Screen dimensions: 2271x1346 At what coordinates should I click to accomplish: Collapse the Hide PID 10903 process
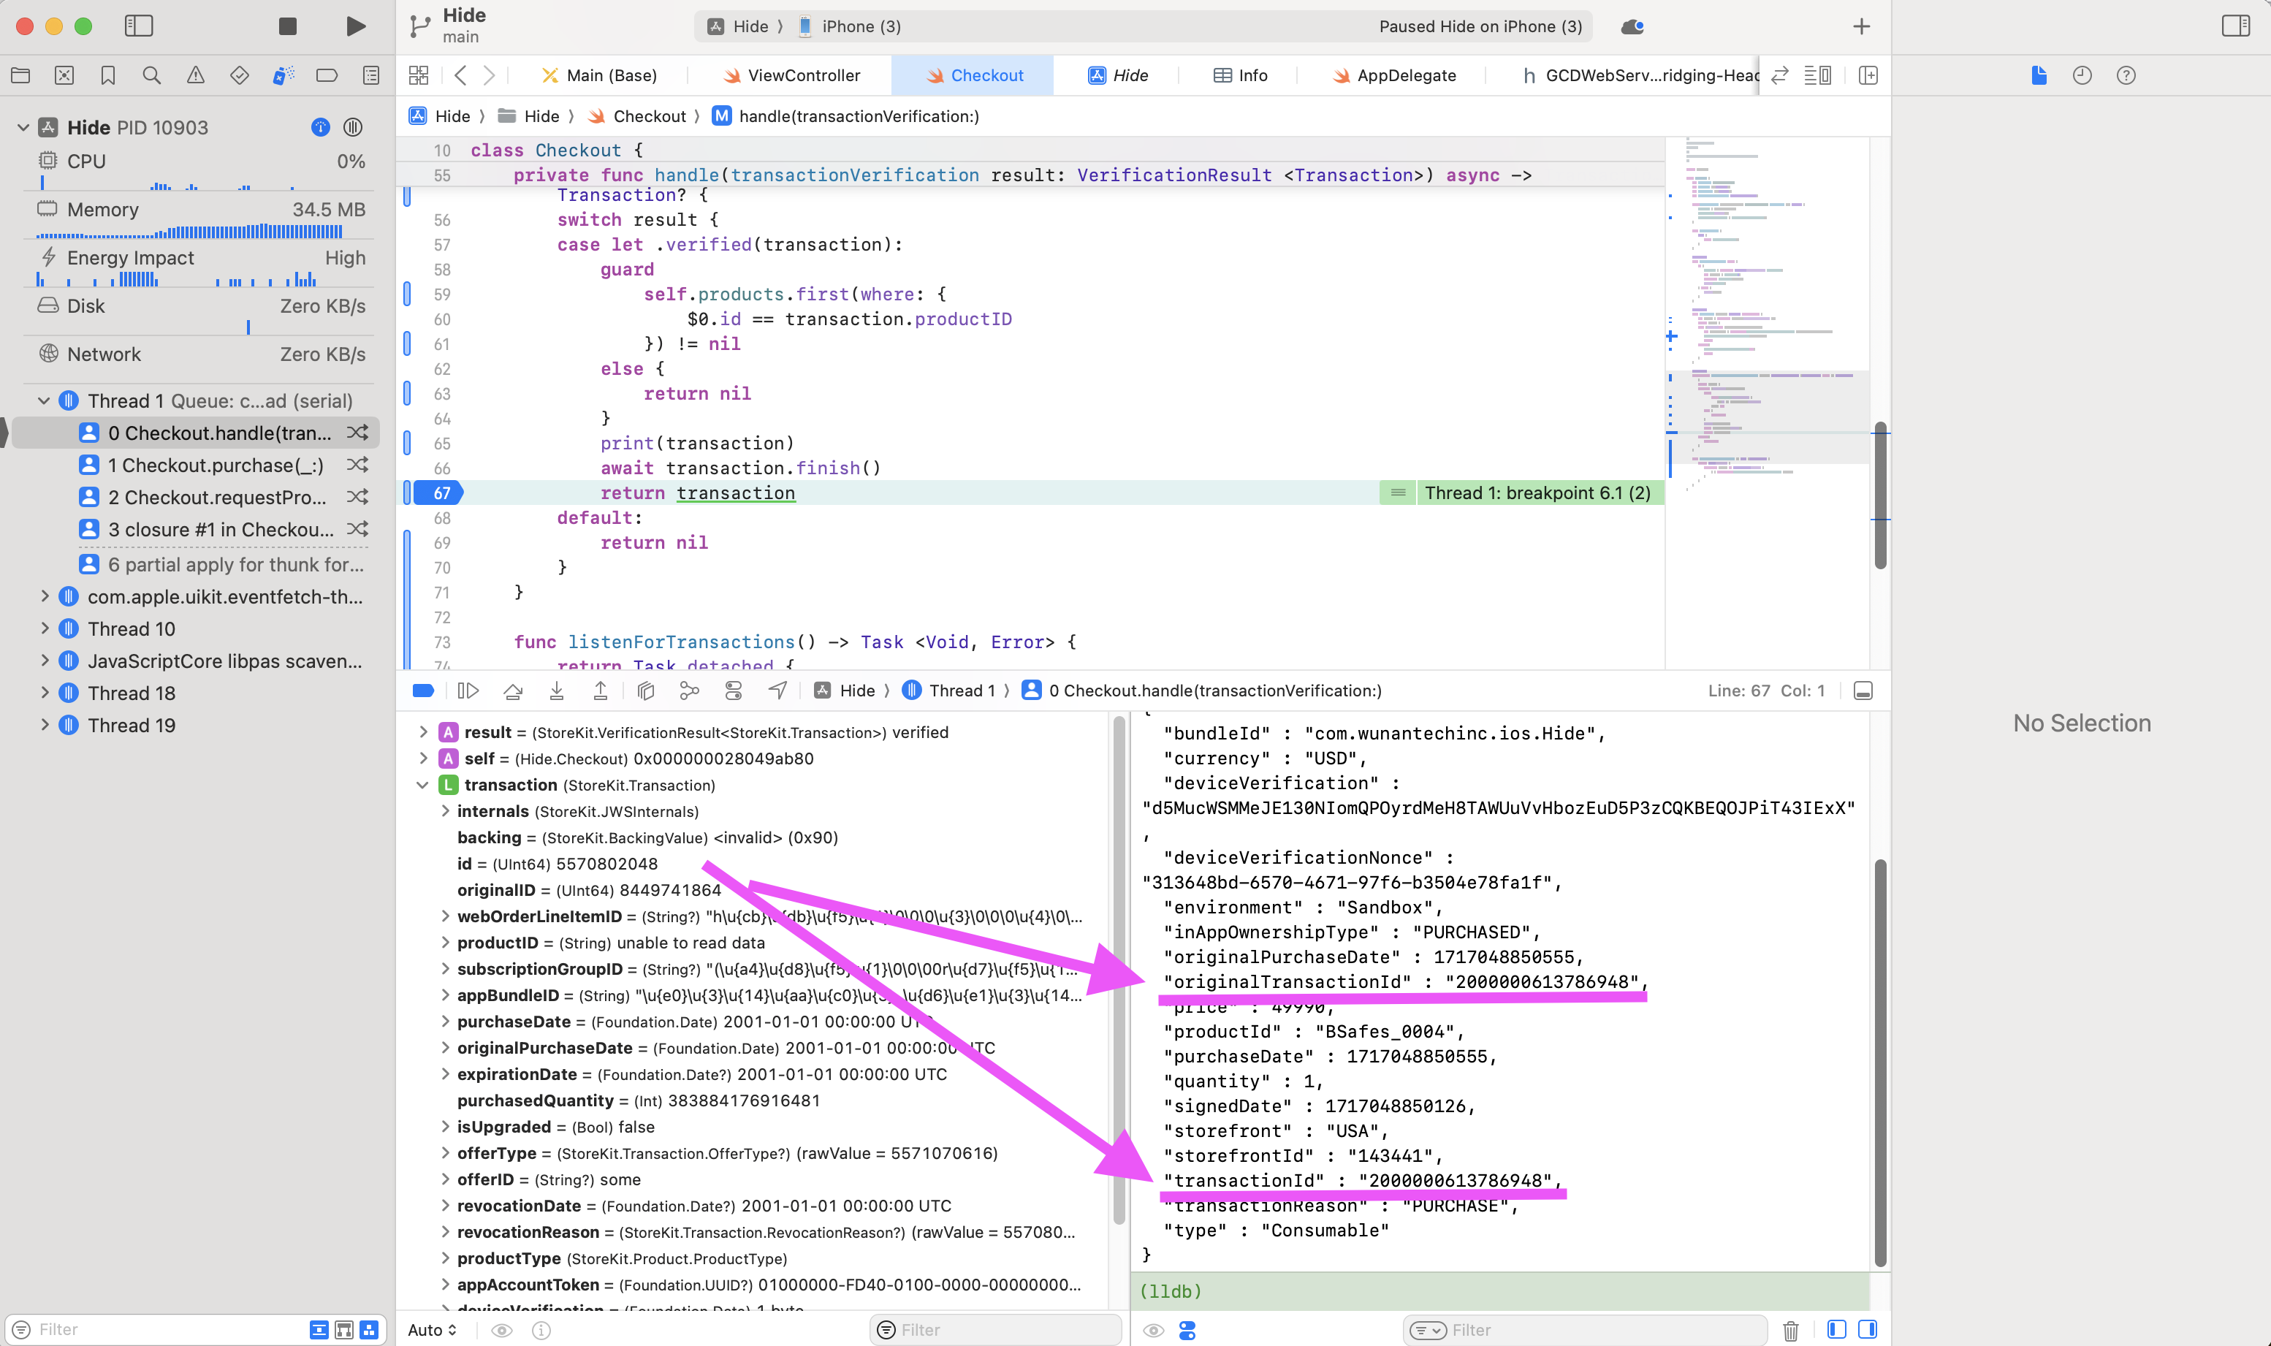[23, 127]
